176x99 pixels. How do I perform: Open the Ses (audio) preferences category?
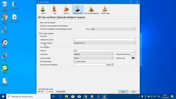coord(55,10)
